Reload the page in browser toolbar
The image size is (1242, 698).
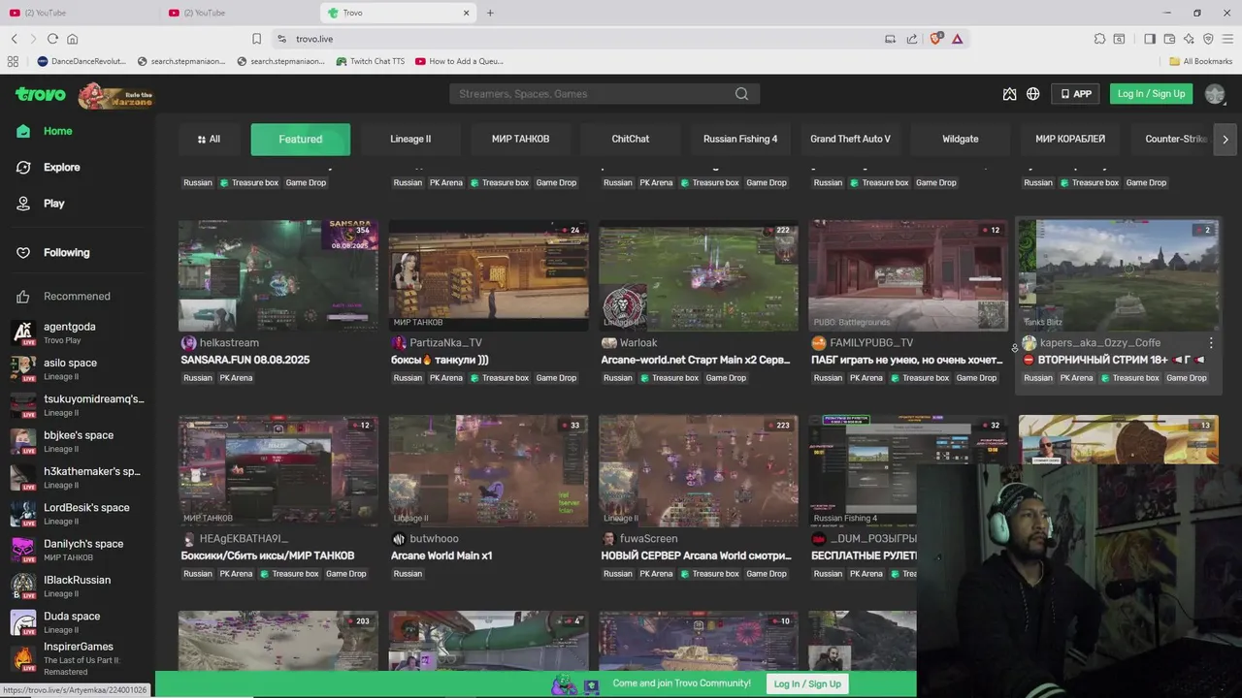click(52, 39)
